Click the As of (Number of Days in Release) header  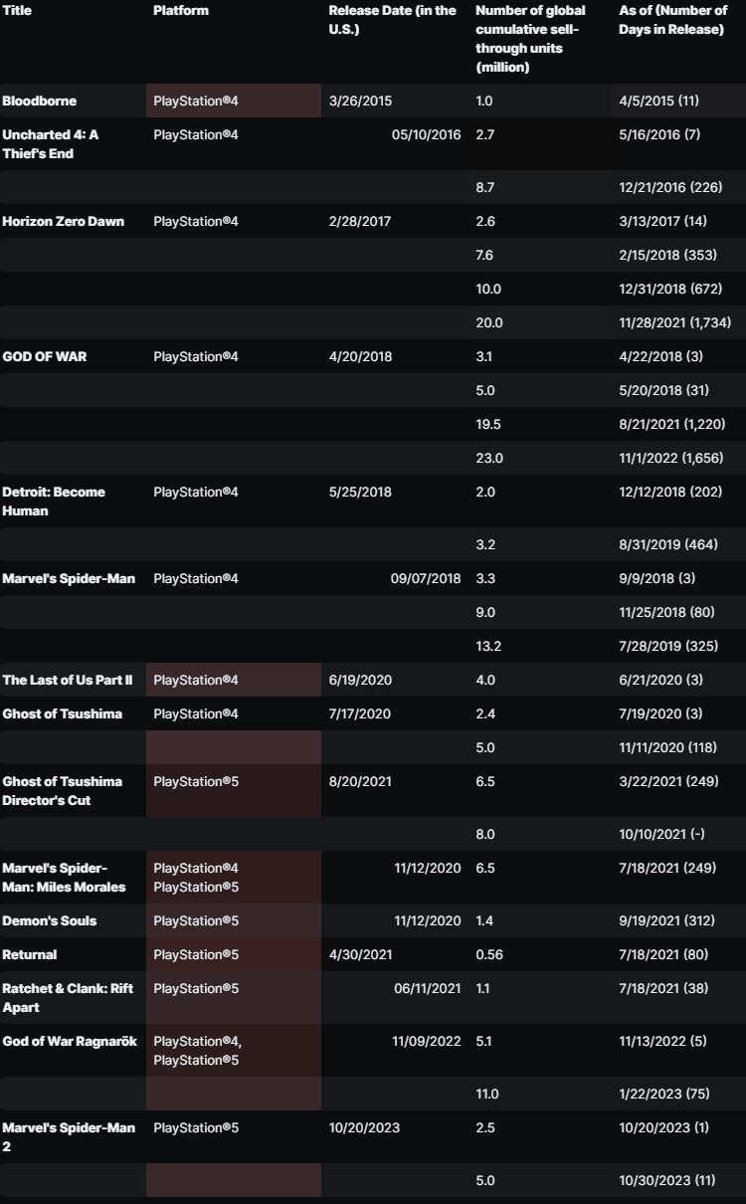tap(673, 20)
